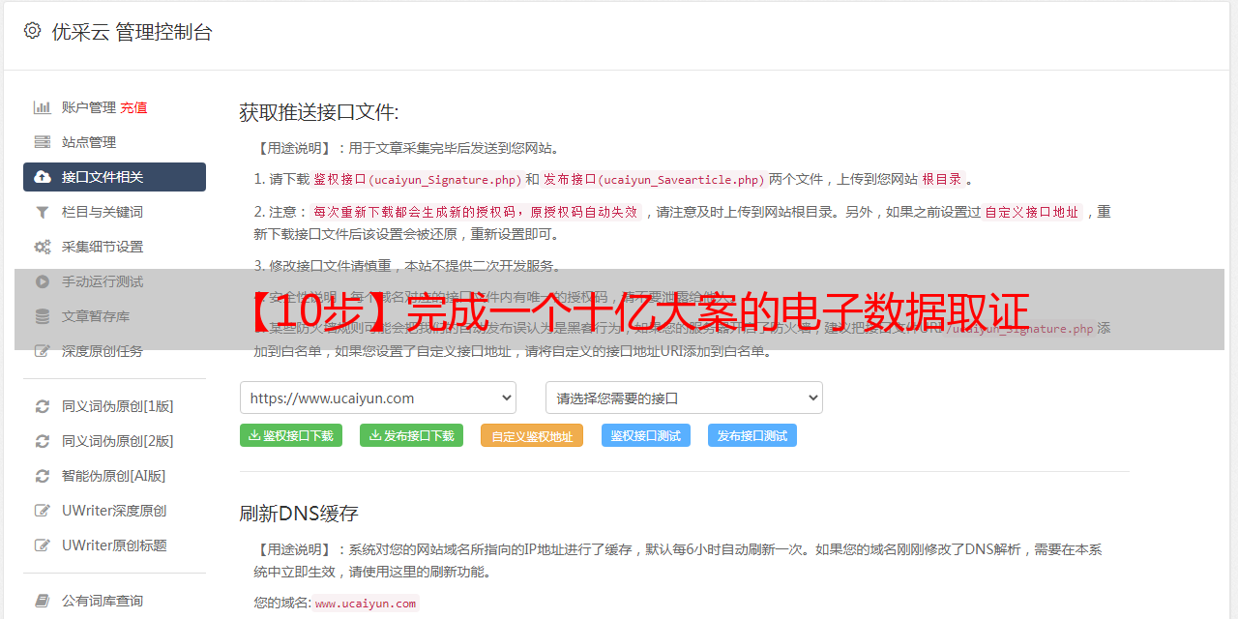Viewport: 1238px width, 619px height.
Task: Click the filter funnel icon for 栏目与关键词
Action: [43, 212]
